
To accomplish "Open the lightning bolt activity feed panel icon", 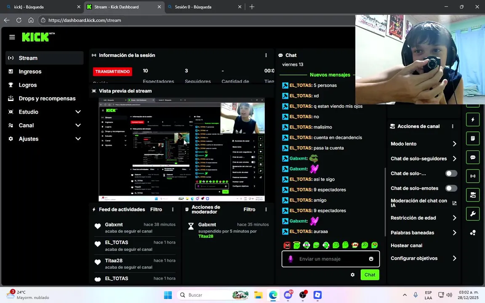I will pos(473,120).
